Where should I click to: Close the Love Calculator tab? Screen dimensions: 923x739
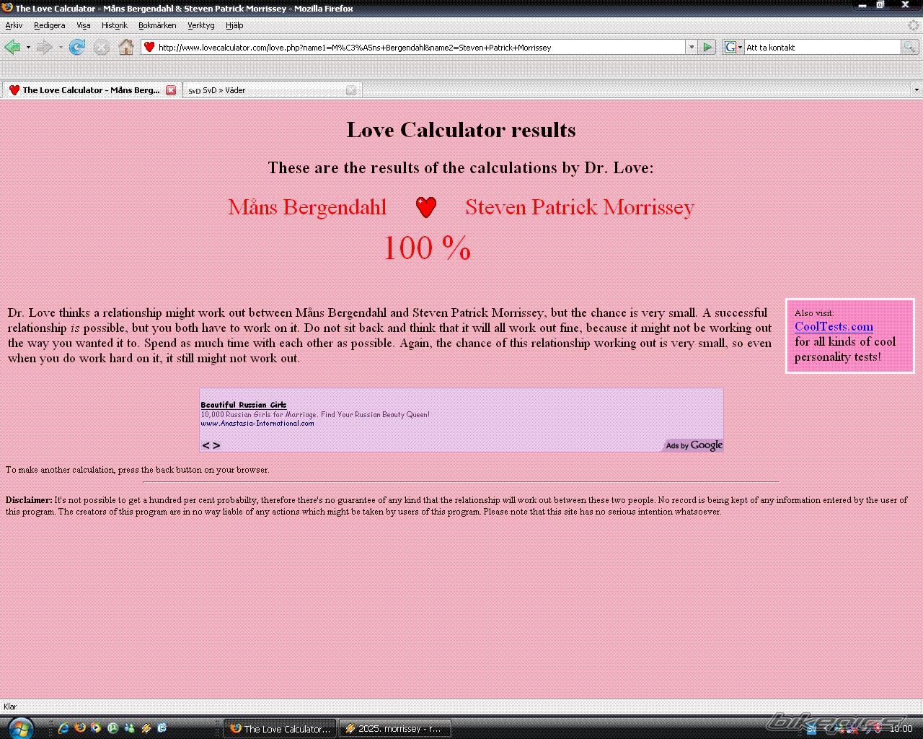[171, 90]
